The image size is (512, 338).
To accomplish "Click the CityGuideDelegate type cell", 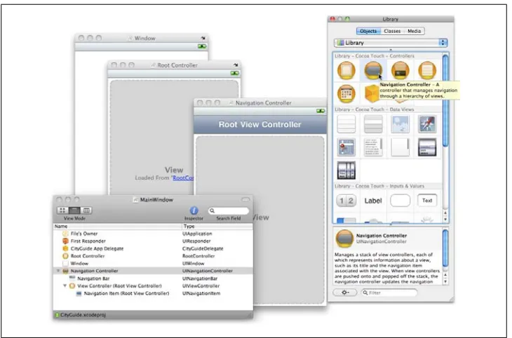I will (203, 248).
